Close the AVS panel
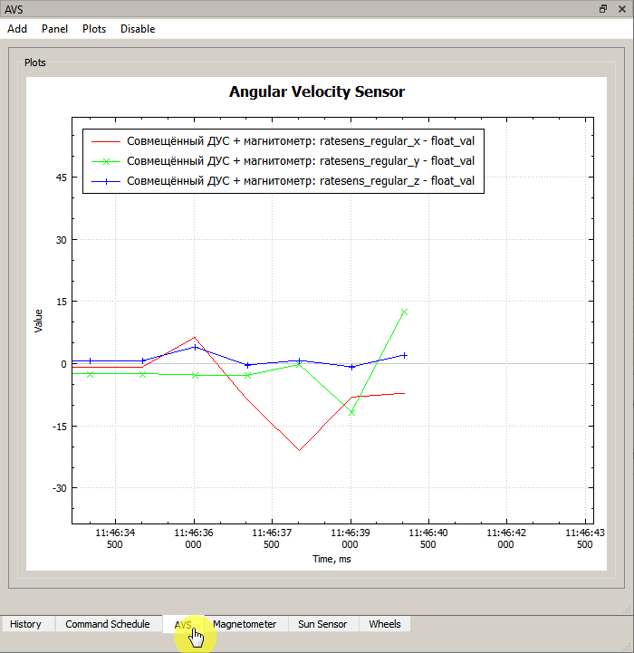634x653 pixels. pos(621,8)
